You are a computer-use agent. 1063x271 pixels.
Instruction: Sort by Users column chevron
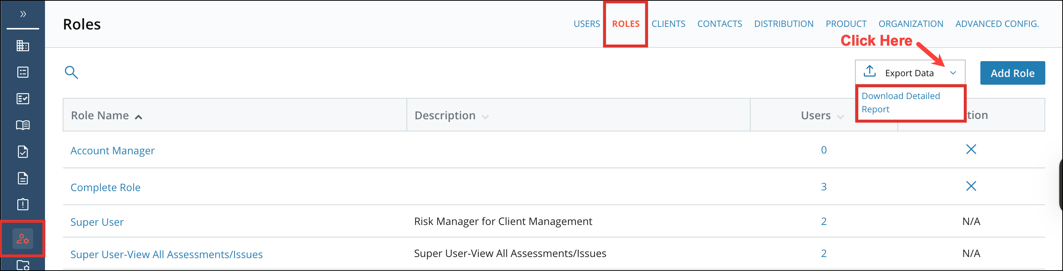point(840,117)
